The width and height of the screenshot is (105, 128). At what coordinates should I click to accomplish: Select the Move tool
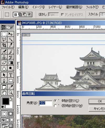pos(11,34)
